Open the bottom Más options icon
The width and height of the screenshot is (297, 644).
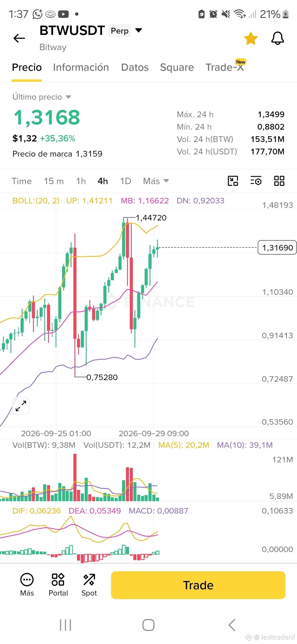click(27, 585)
